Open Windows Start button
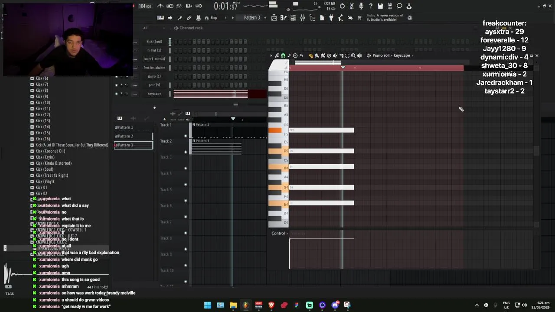The width and height of the screenshot is (555, 312). tap(208, 305)
